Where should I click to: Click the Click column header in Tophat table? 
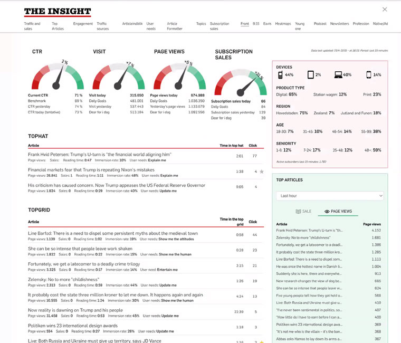[x=253, y=145]
